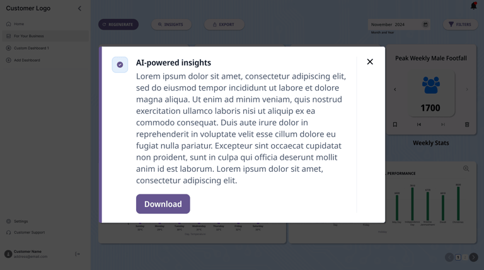
Task: Open the Filters dropdown
Action: pos(459,25)
